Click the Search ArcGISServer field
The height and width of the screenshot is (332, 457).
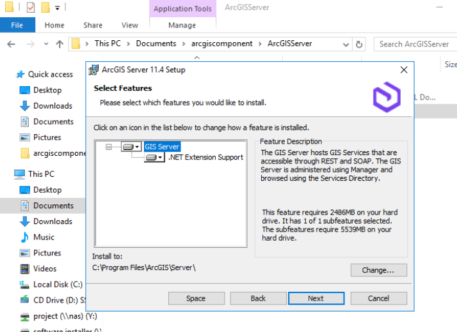(415, 44)
